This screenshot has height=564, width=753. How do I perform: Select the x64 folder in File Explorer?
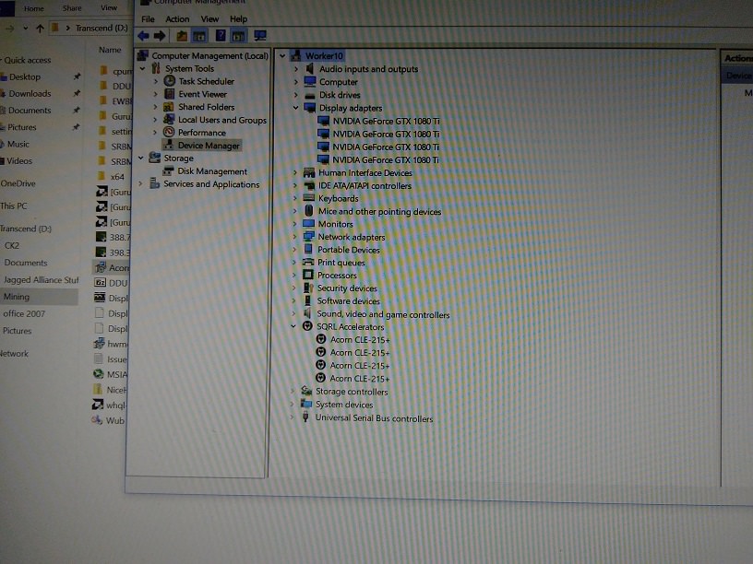[x=118, y=177]
